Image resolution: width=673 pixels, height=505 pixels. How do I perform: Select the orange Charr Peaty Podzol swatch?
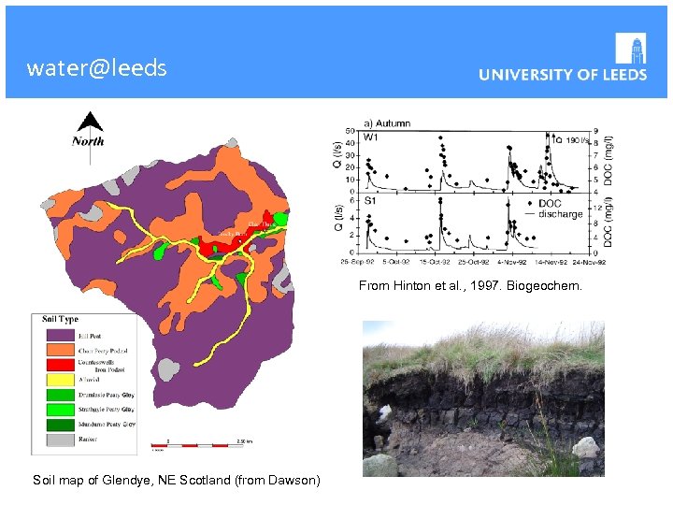pyautogui.click(x=60, y=350)
